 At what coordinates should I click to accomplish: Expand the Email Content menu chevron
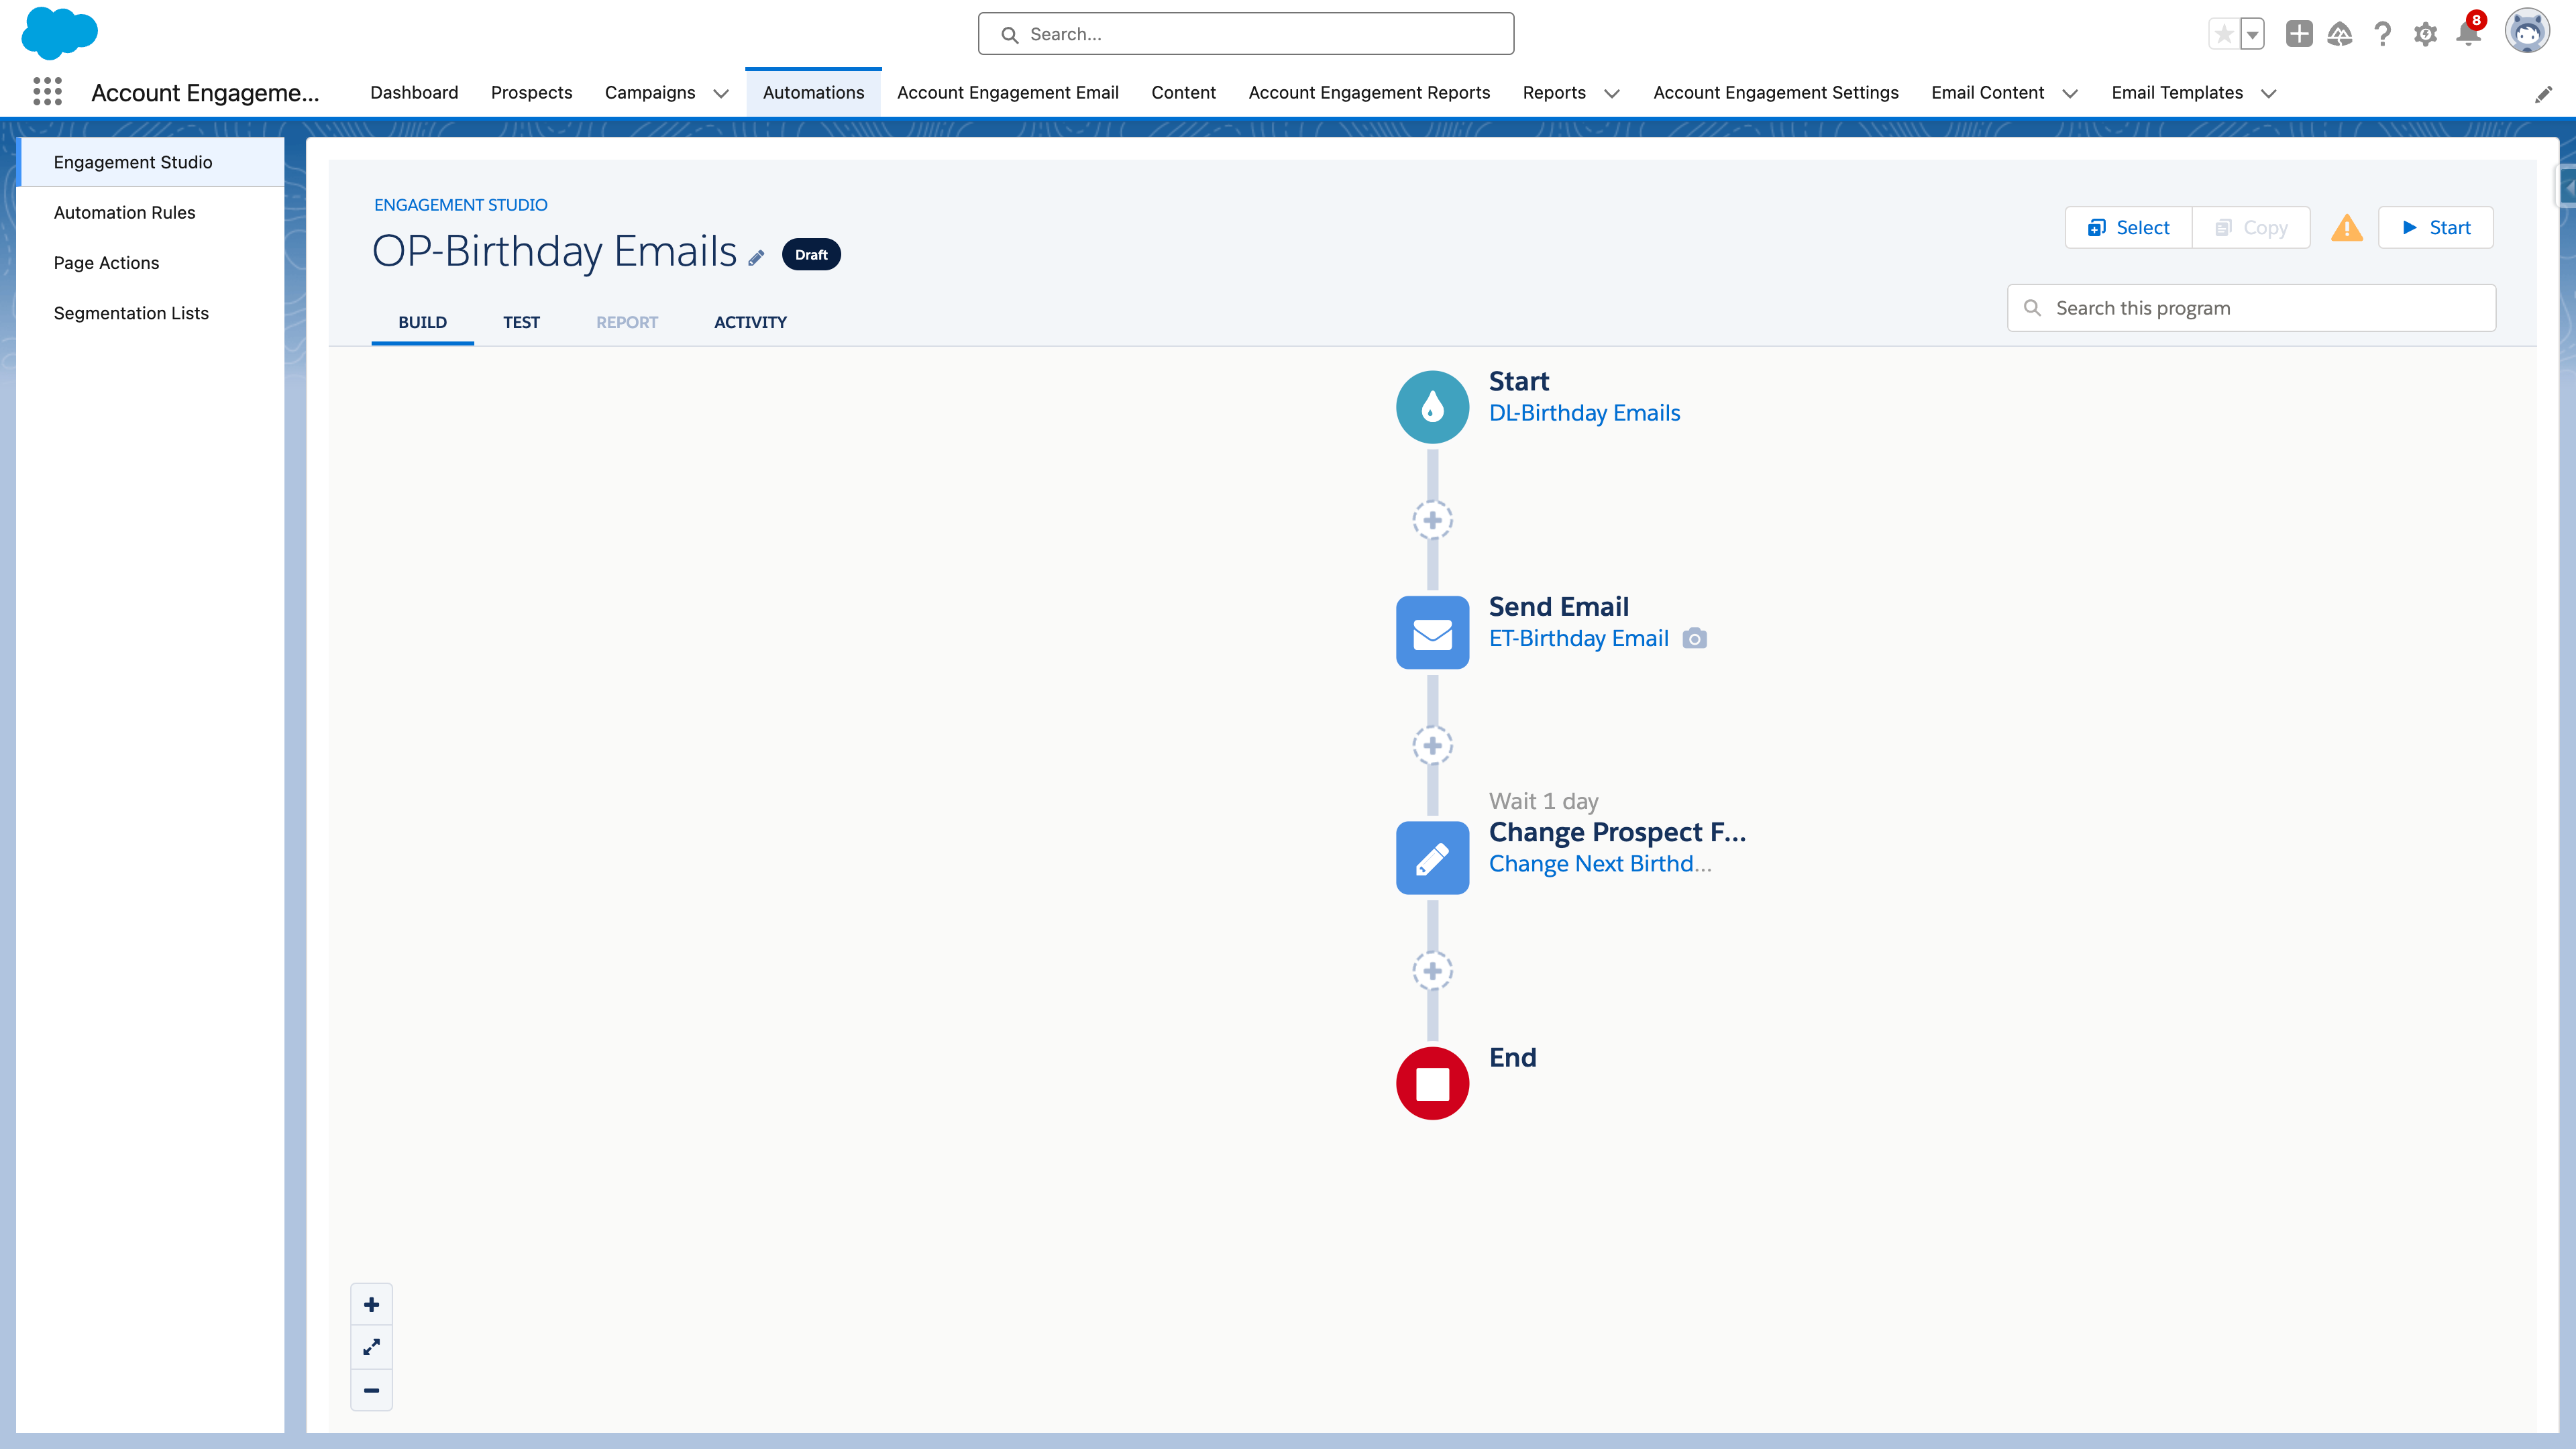pyautogui.click(x=2070, y=93)
